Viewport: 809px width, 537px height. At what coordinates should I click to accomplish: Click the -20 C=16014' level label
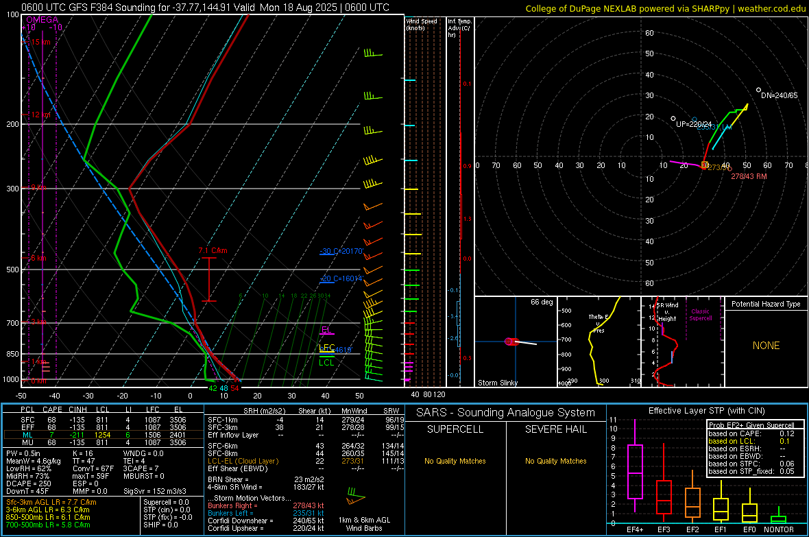tap(341, 279)
